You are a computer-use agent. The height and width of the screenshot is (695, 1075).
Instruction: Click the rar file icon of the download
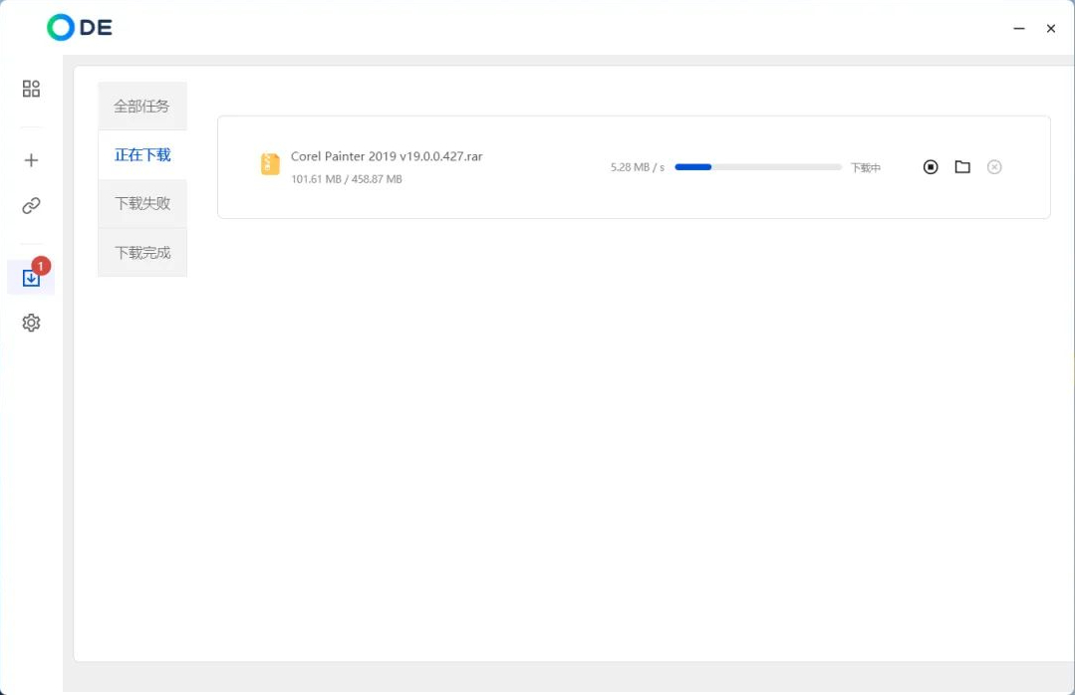click(269, 163)
